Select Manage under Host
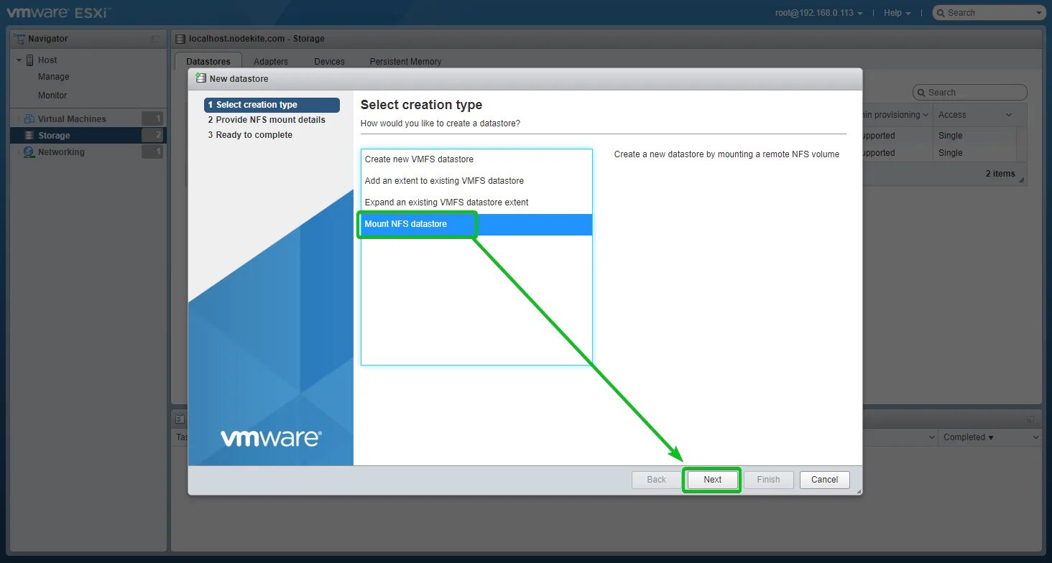 tap(54, 77)
